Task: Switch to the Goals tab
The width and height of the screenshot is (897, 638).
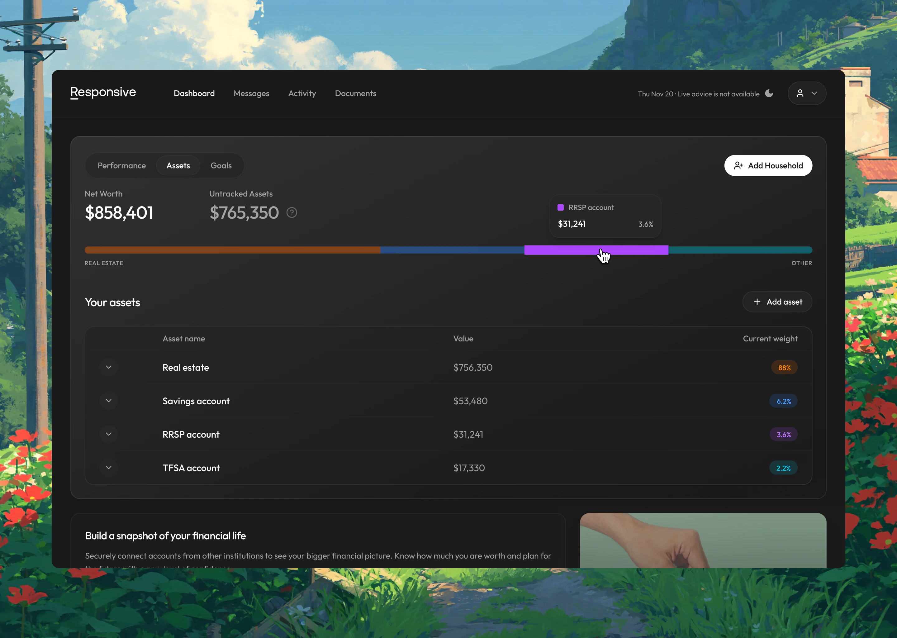Action: click(x=221, y=165)
